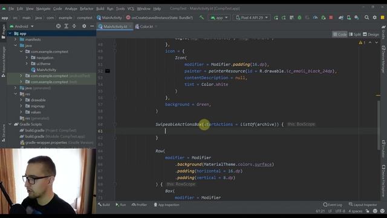Viewport: 387px width, 218px height.
Task: Open the Event Log
Action: point(333,205)
